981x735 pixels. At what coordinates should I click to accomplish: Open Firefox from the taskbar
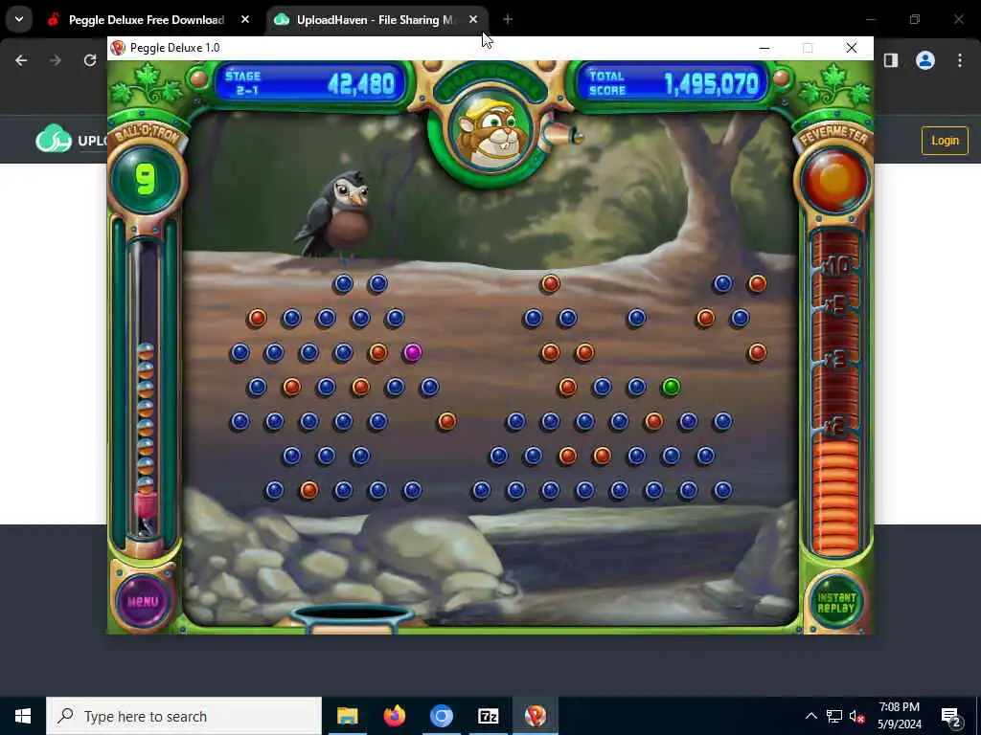tap(394, 716)
